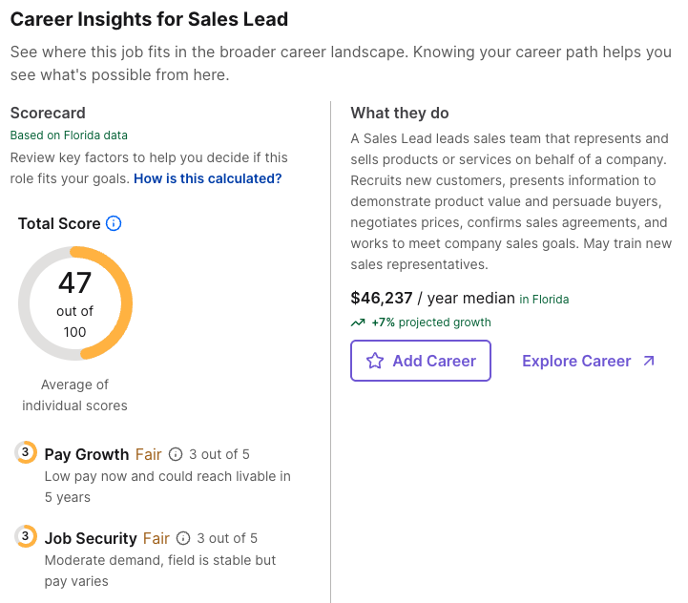Click the Job Security score badge 3
This screenshot has height=603, width=688.
point(26,536)
